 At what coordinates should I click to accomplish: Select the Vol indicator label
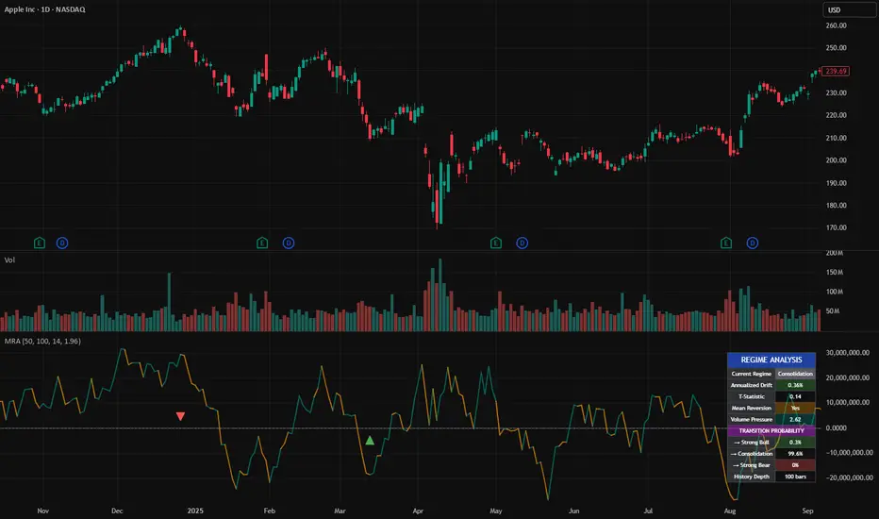[9, 260]
